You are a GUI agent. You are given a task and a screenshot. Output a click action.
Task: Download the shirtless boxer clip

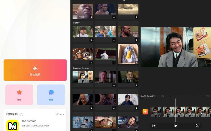click(114, 17)
